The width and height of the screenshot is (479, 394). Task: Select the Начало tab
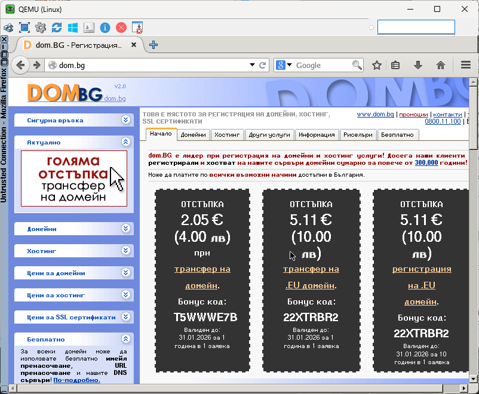pos(161,134)
